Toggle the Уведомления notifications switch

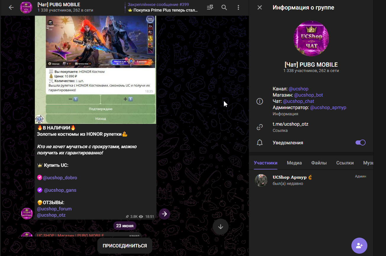coord(360,143)
